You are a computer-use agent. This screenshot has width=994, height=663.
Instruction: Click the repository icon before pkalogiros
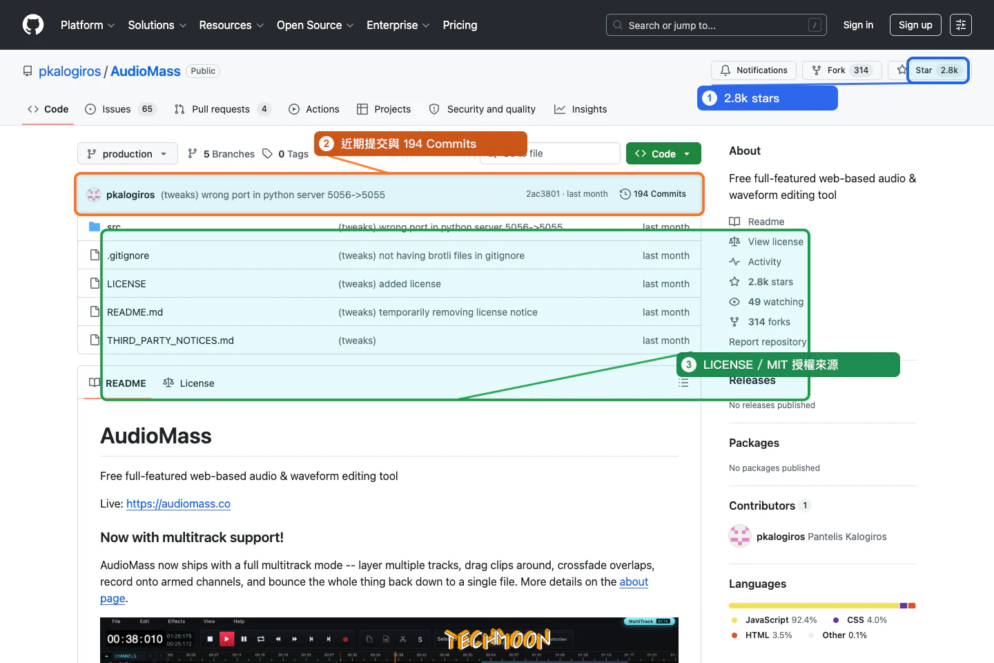coord(28,71)
